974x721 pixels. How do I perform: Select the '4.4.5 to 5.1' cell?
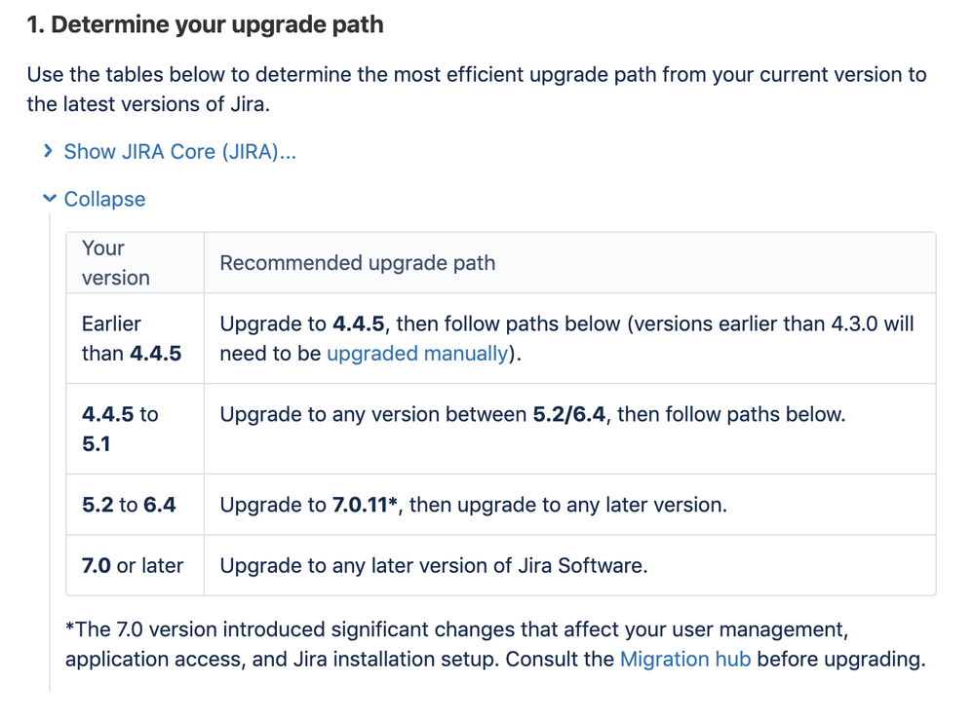pyautogui.click(x=136, y=429)
